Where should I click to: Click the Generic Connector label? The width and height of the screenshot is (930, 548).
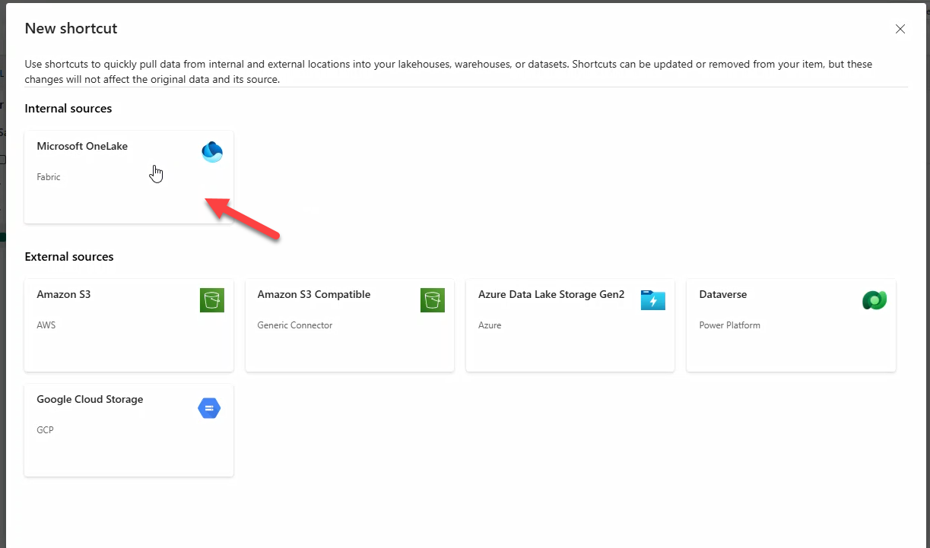(x=295, y=325)
